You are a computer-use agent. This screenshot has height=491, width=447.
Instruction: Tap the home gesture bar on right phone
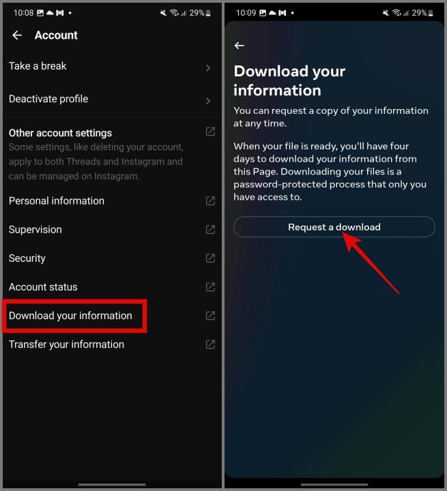(334, 484)
